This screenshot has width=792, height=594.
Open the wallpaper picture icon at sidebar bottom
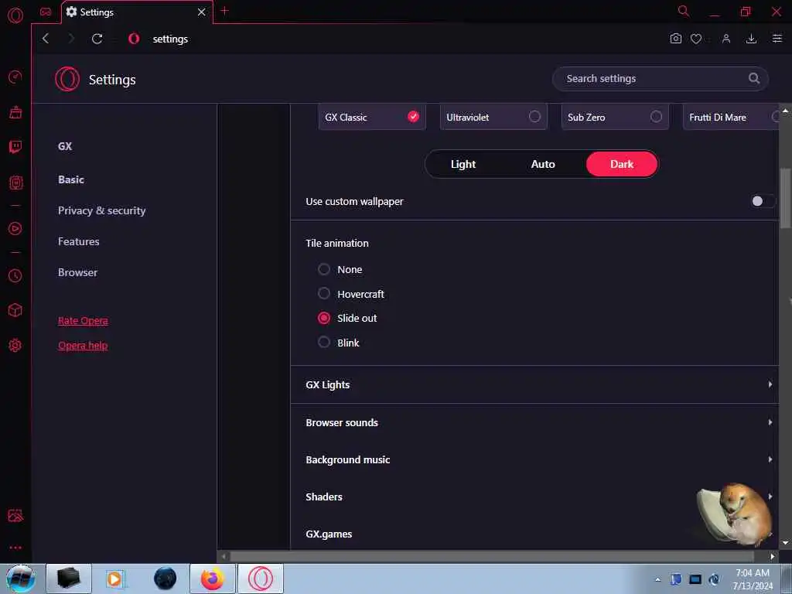coord(15,515)
